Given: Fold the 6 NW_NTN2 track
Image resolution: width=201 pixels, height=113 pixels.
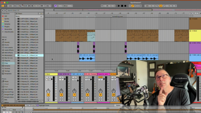Looking at the screenshot, I should 190,43.
